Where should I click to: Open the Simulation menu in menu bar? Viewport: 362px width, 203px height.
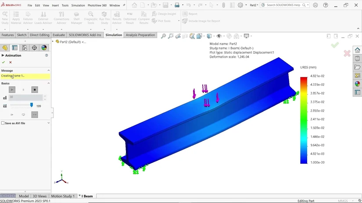pyautogui.click(x=78, y=5)
